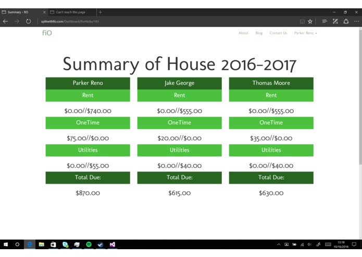Click Summary of House 2016-2017 heading
Viewport: 362px width, 257px height.
pos(179,64)
